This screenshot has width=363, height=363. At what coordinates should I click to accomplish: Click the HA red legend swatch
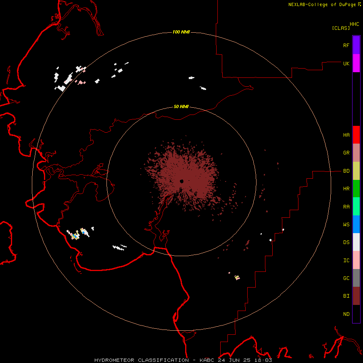pos(356,135)
